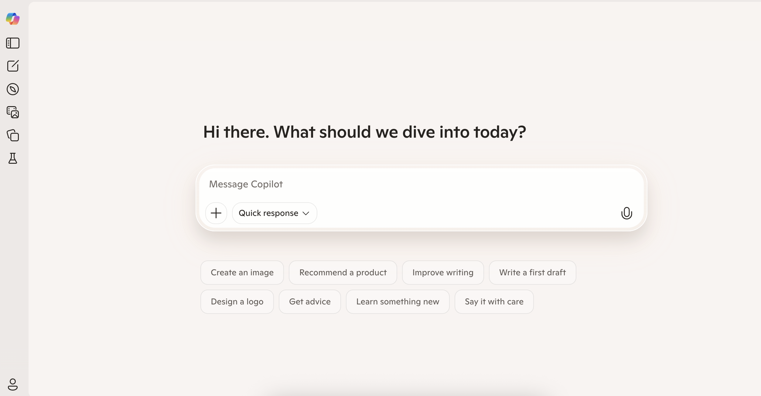Open Copilot Labs flask icon
The image size is (761, 396).
(x=13, y=158)
